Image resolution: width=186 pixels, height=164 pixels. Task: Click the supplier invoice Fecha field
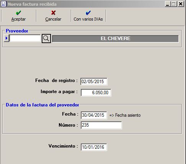click(x=94, y=115)
